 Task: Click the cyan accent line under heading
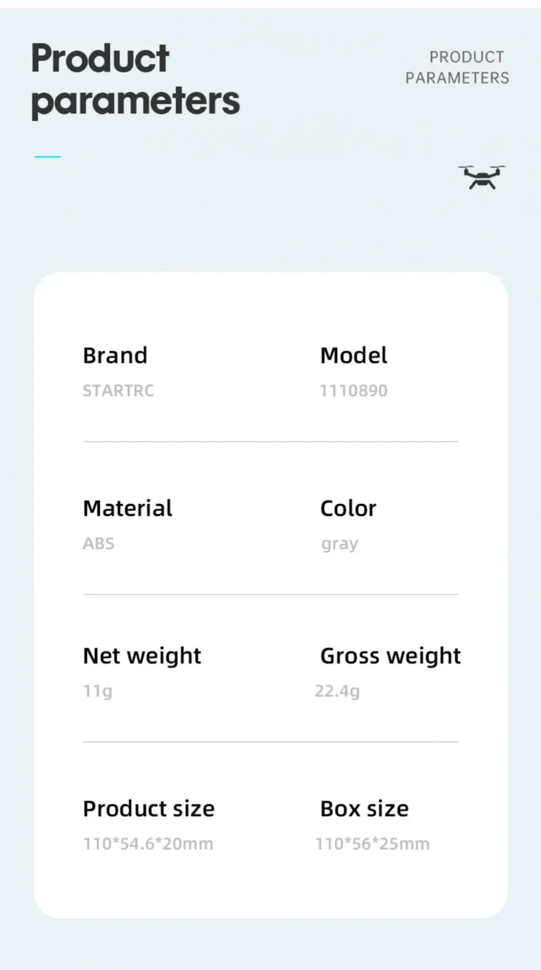48,157
